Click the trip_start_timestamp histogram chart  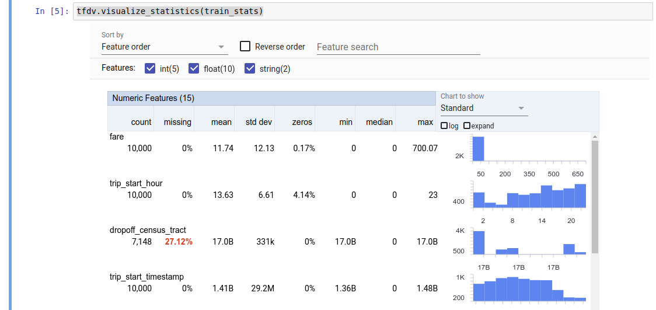[x=528, y=288]
